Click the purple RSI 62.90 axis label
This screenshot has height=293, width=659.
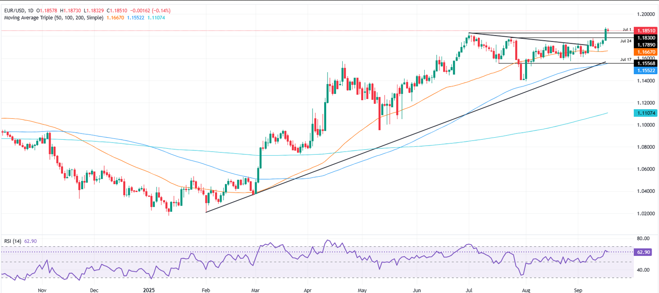[x=643, y=252]
